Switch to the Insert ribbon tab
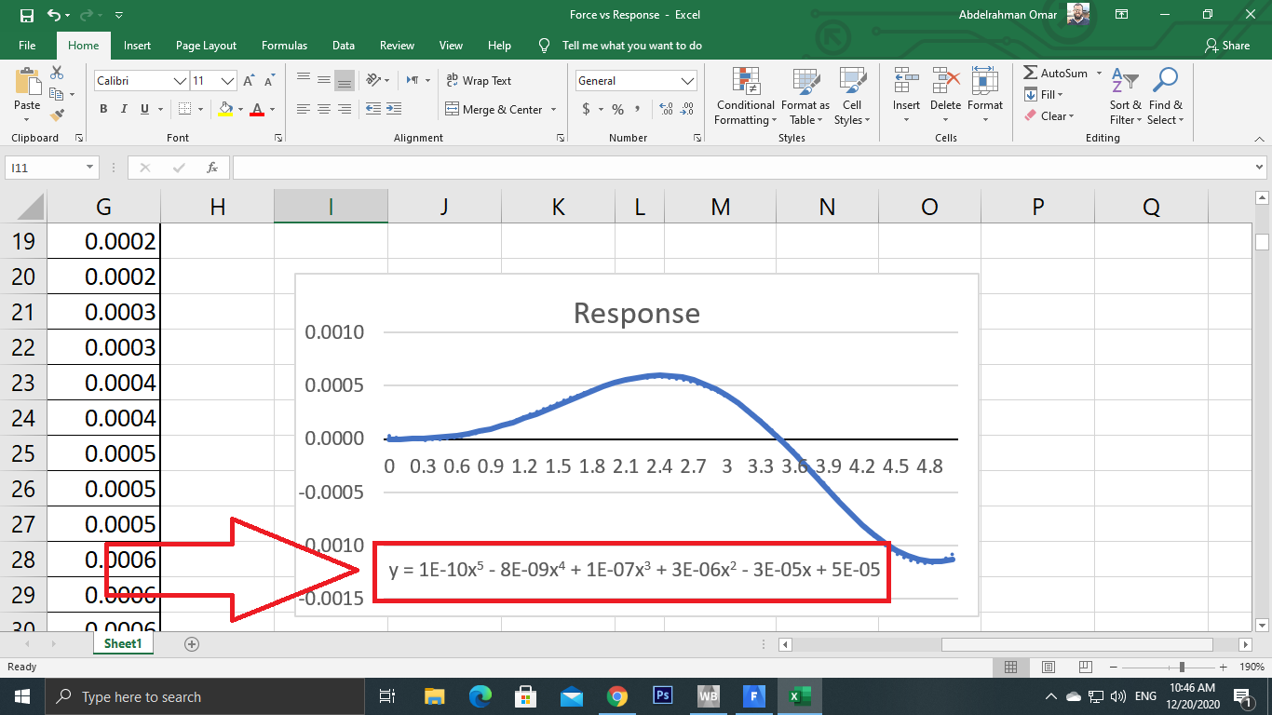This screenshot has height=715, width=1272. (x=137, y=45)
